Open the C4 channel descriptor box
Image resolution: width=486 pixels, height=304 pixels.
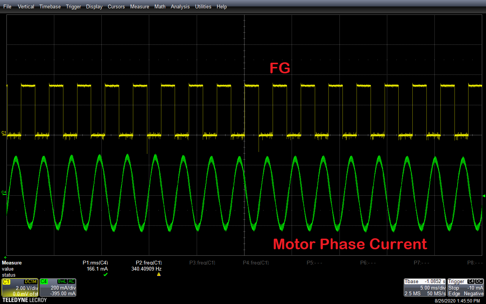[58, 287]
